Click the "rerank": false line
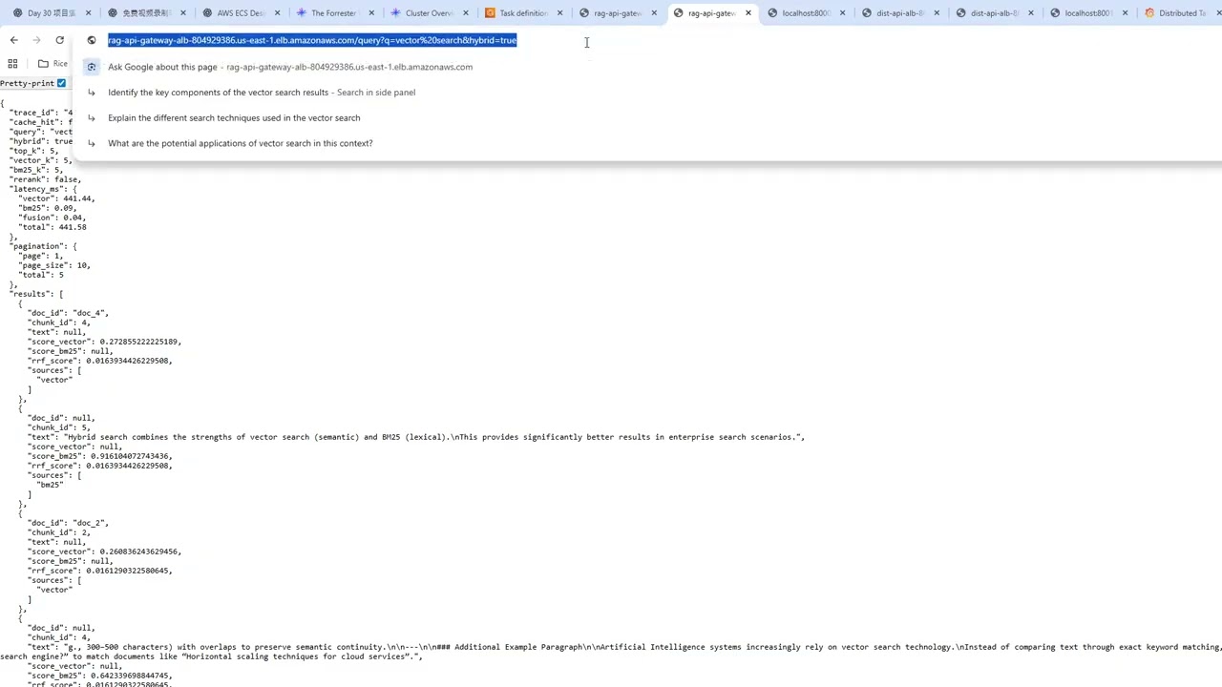Viewport: 1222px width, 687px height. [45, 179]
